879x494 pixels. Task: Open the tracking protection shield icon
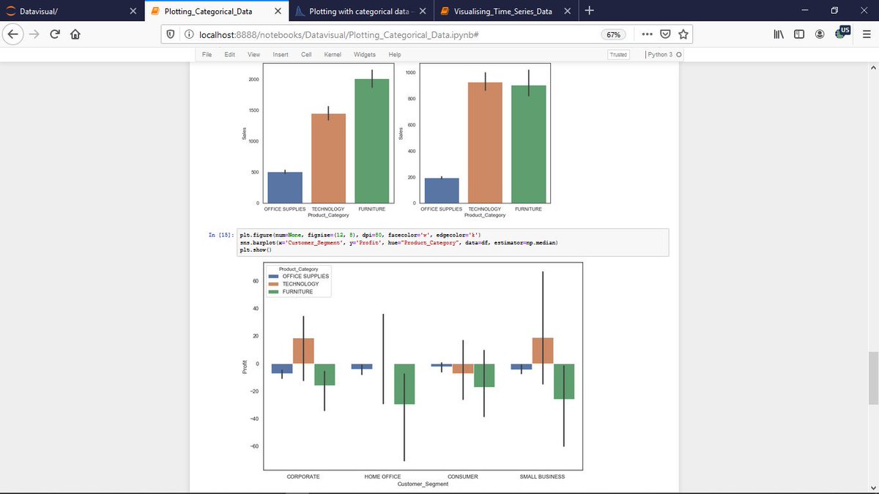[x=170, y=34]
